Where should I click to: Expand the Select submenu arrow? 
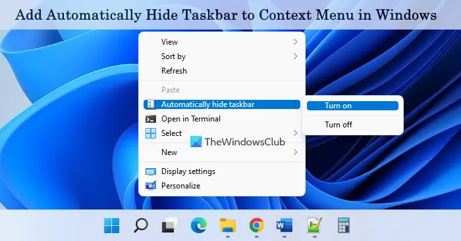(x=295, y=133)
